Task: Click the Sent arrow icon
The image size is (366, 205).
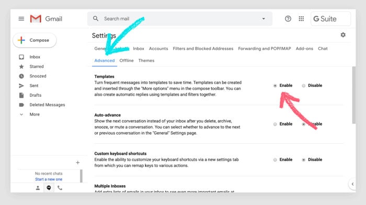Action: [x=21, y=86]
